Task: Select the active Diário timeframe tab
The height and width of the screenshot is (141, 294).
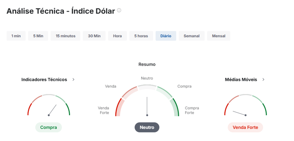Action: tap(166, 36)
